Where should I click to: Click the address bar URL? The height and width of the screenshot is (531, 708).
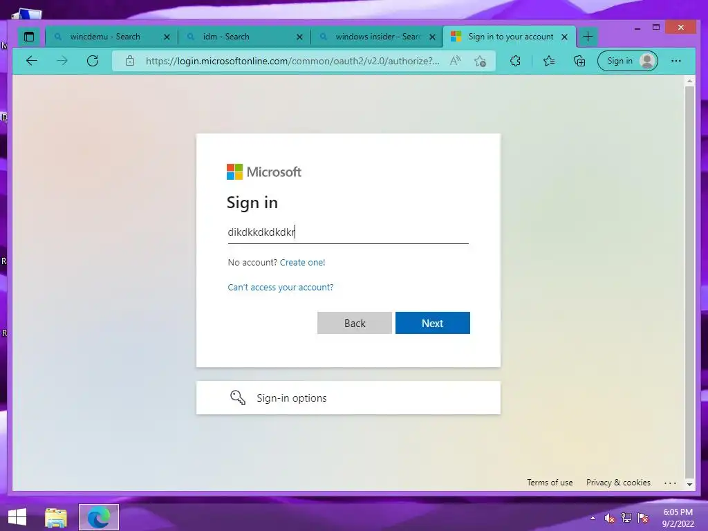click(292, 61)
